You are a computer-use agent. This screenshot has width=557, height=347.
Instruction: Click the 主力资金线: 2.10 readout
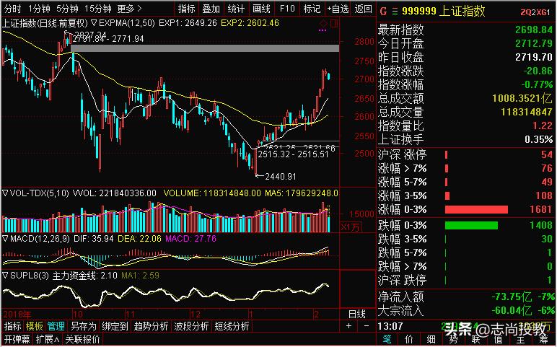[85, 276]
